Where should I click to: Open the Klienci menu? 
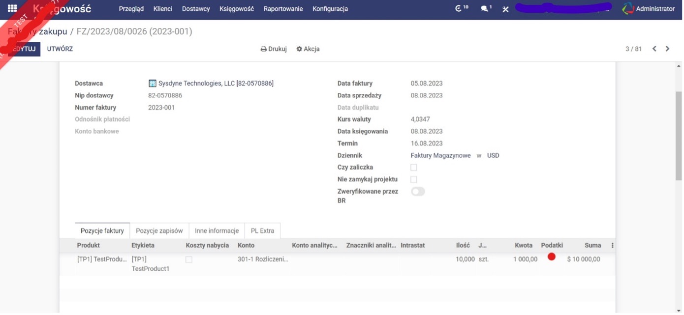pyautogui.click(x=163, y=9)
